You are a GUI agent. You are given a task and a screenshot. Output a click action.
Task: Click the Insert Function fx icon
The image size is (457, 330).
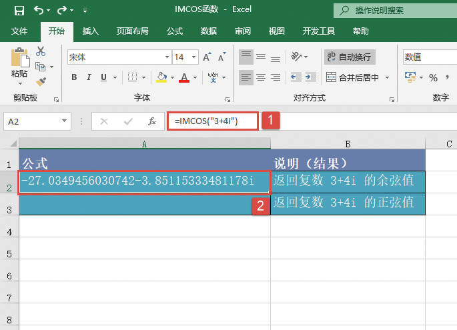tap(152, 121)
